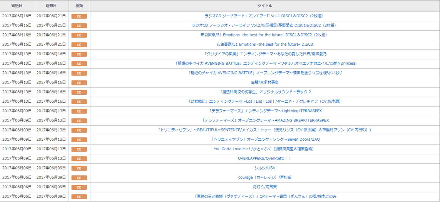Open 魔法科高校の劣等生 soundtrack 2 link
The height and width of the screenshot is (202, 440).
tap(265, 92)
